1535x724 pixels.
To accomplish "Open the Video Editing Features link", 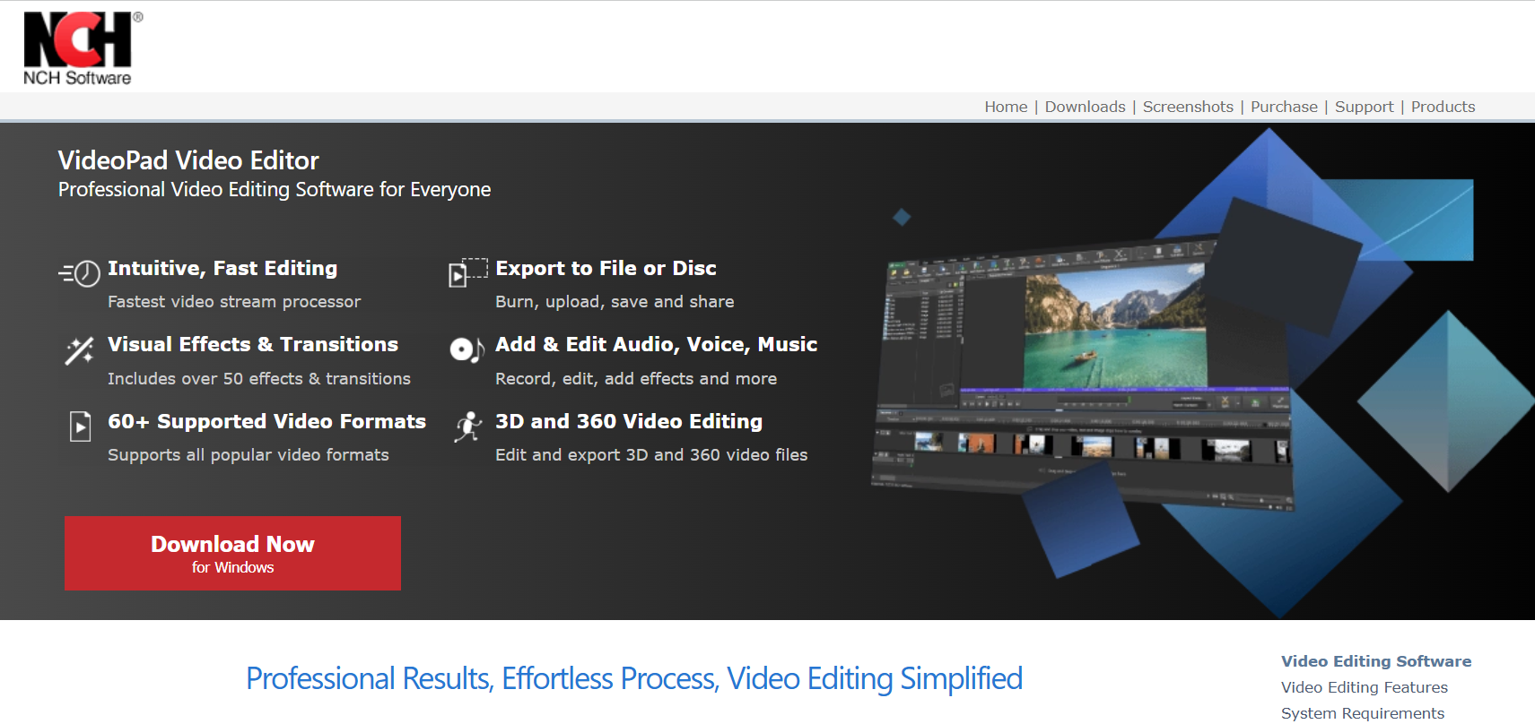I will pyautogui.click(x=1364, y=687).
